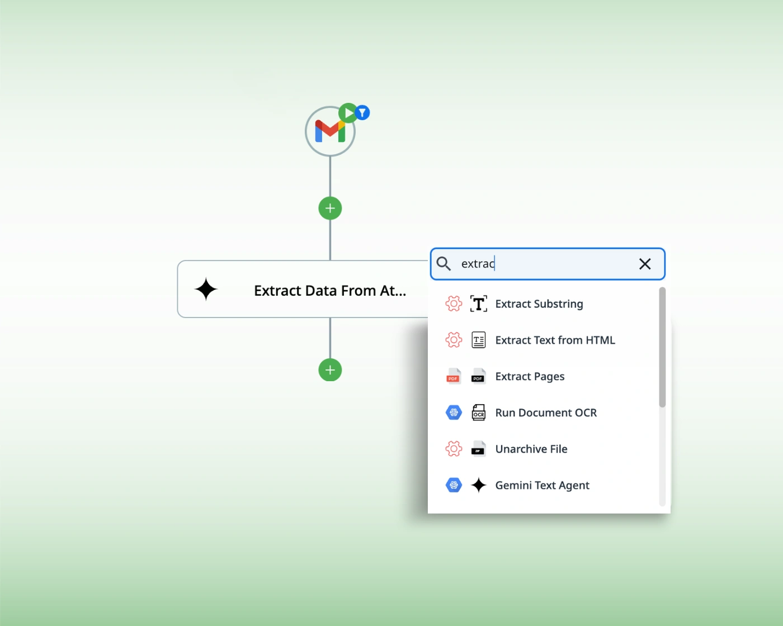Choose Extract Substring from results
This screenshot has height=626, width=783.
(539, 304)
